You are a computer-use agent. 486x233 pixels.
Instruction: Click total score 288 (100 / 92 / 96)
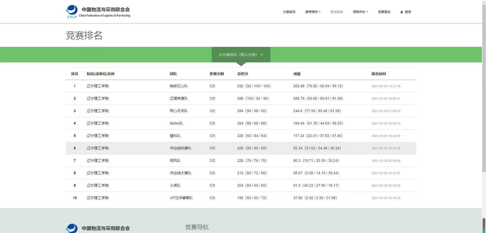coord(253,98)
